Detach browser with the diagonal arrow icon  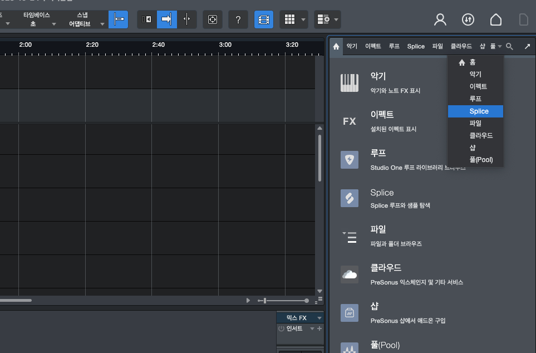click(527, 47)
